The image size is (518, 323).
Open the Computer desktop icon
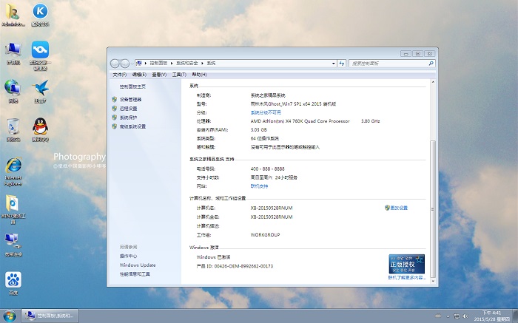[13, 53]
